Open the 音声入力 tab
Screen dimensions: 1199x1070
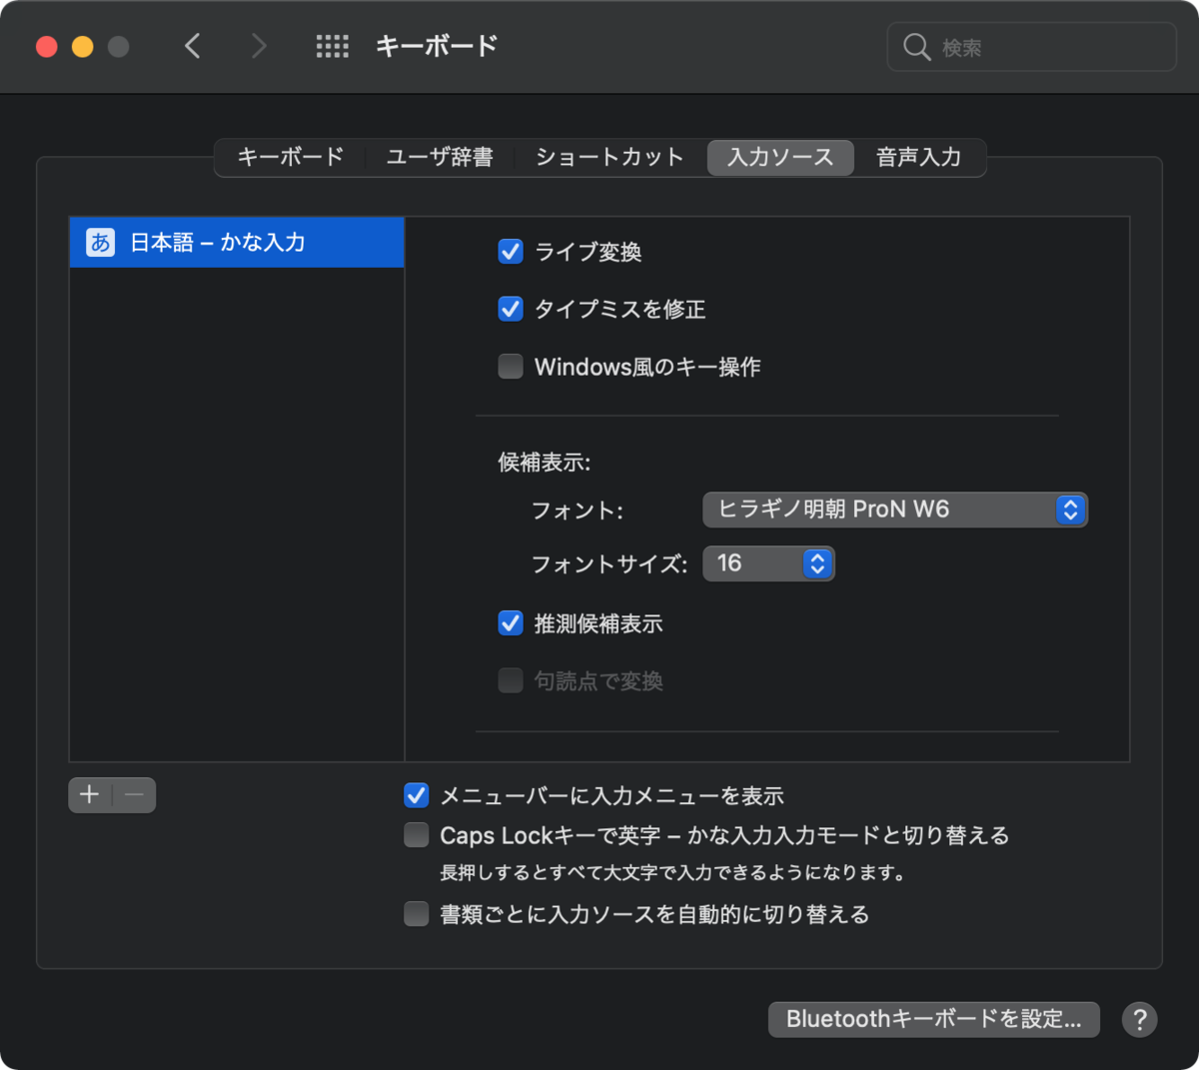click(x=918, y=157)
